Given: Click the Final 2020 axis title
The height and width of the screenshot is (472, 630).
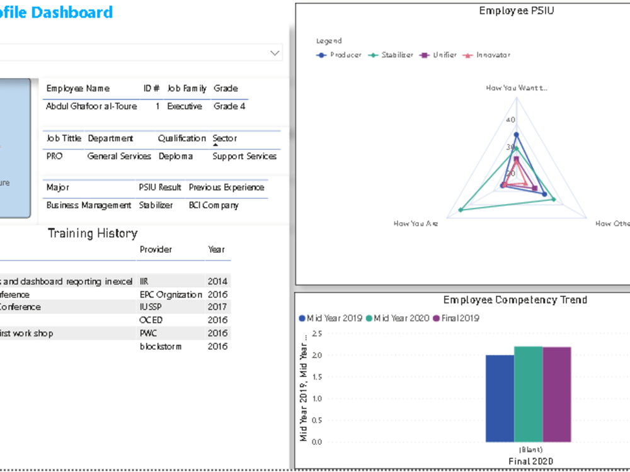Looking at the screenshot, I should tap(530, 461).
